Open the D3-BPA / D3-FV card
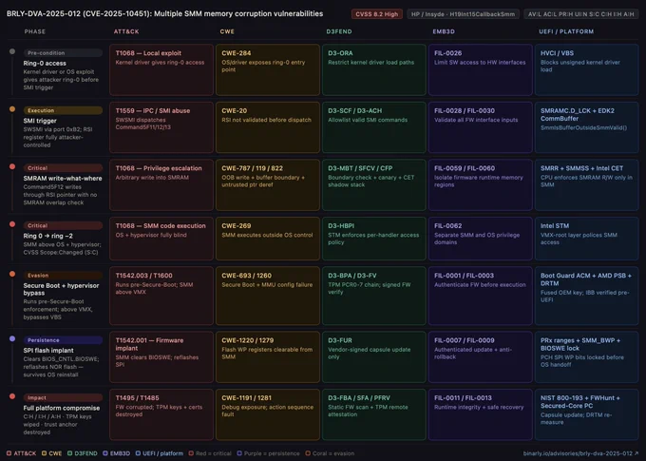The height and width of the screenshot is (461, 646). (374, 296)
